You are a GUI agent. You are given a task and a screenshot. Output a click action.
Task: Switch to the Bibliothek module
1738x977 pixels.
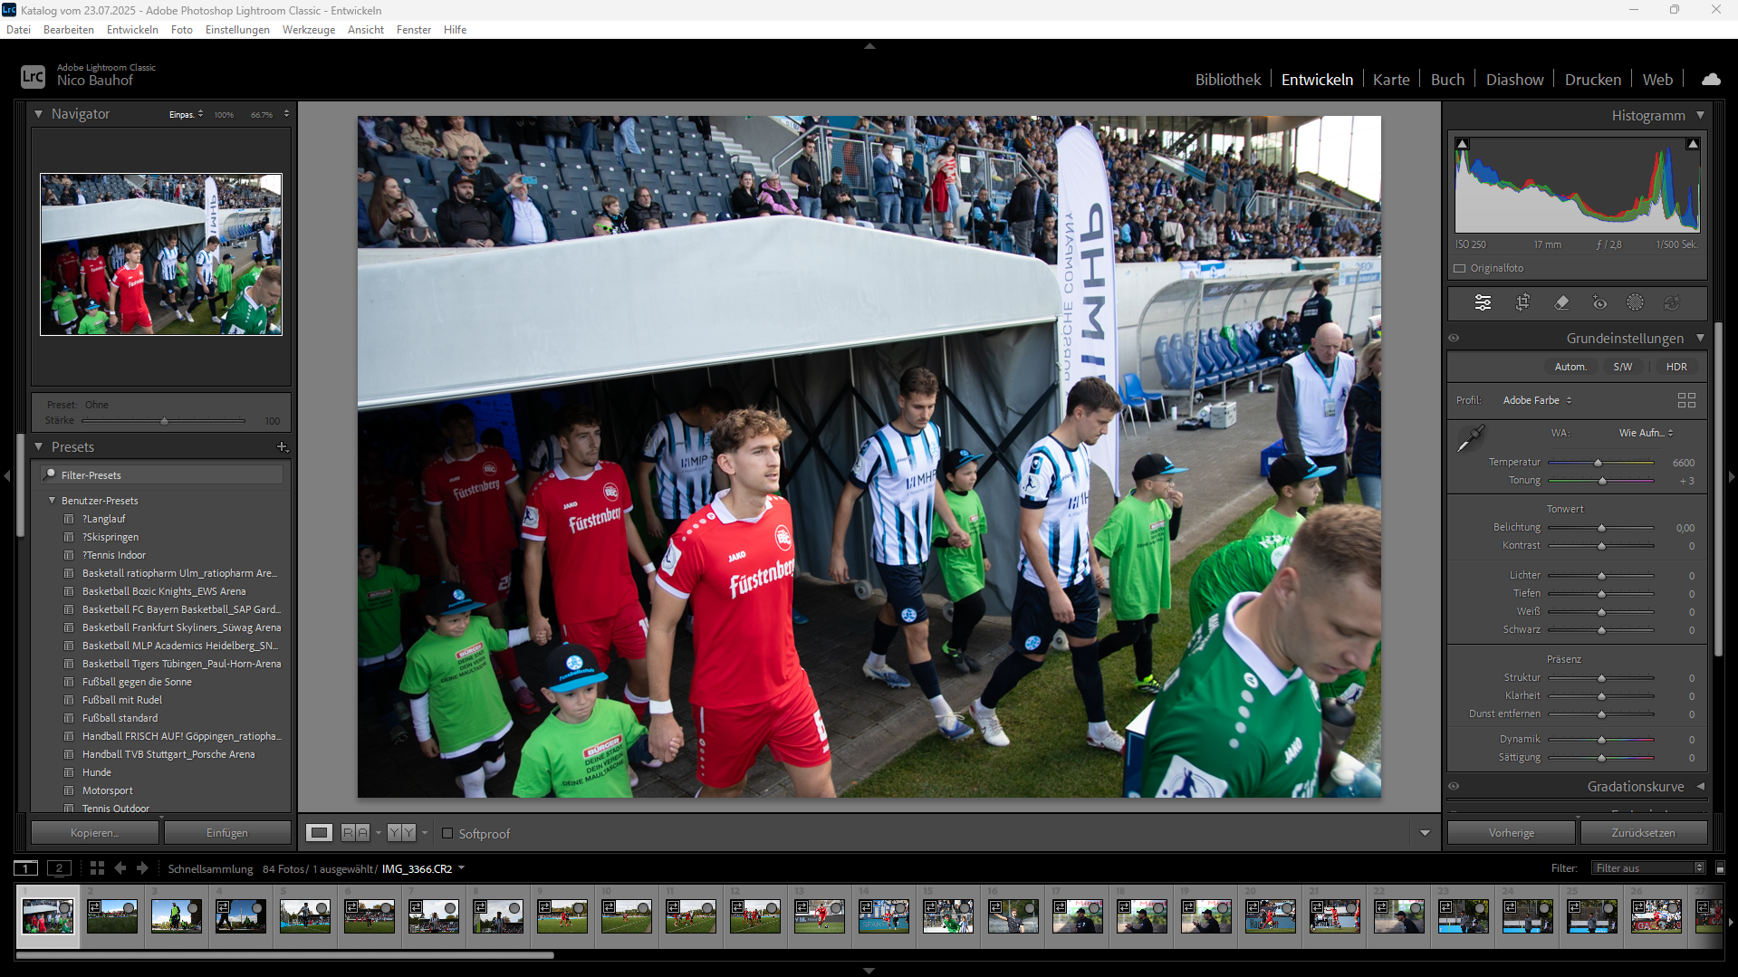[1227, 80]
